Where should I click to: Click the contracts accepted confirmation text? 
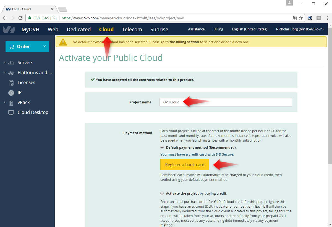(x=145, y=80)
